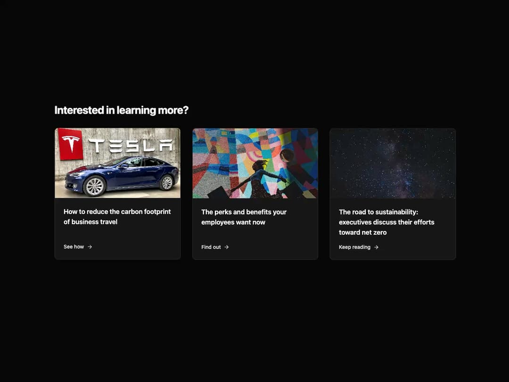This screenshot has height=382, width=509.
Task: Click the arrow icon beside Find out
Action: (x=227, y=247)
